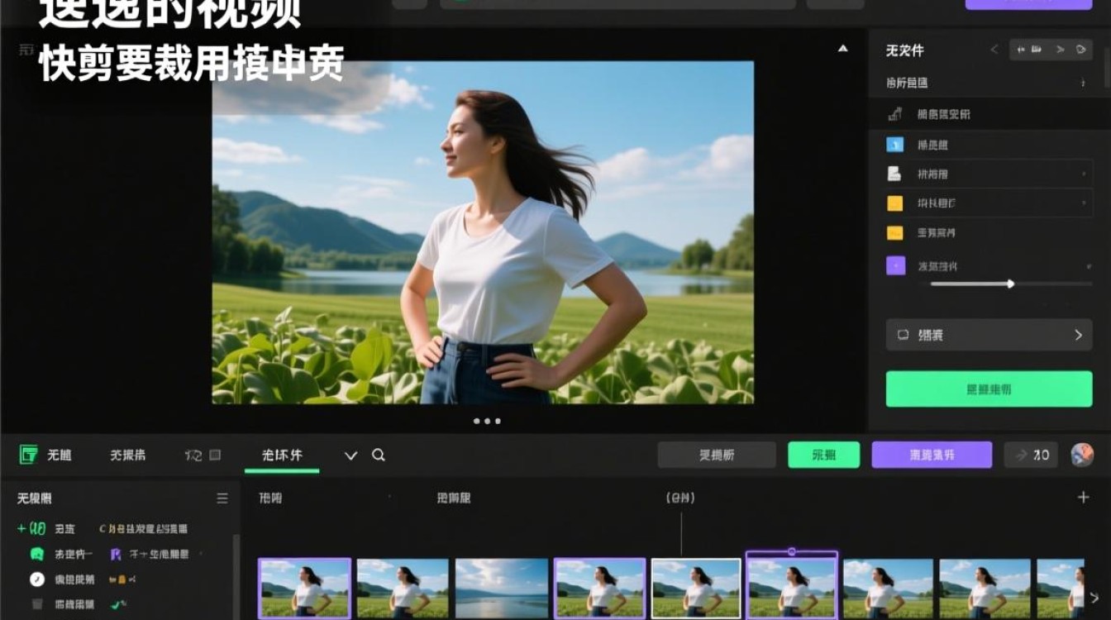
Task: Switch to the green underlined toolbar tab
Action: (283, 455)
